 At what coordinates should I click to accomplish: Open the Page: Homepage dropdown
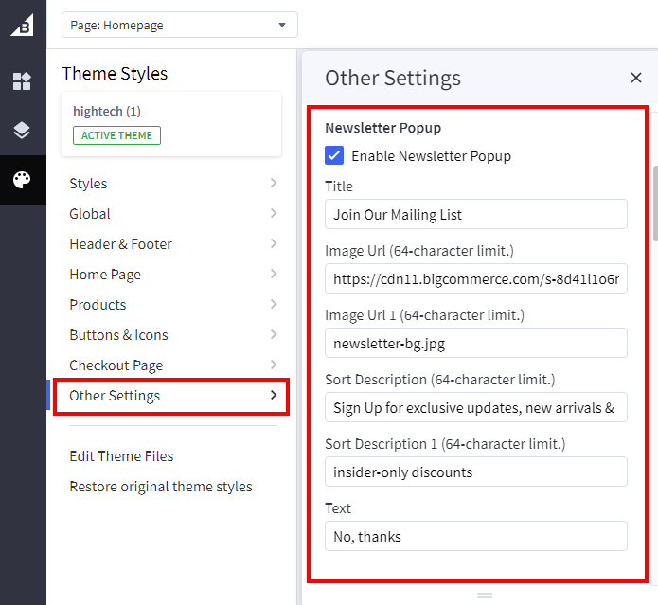coord(179,25)
